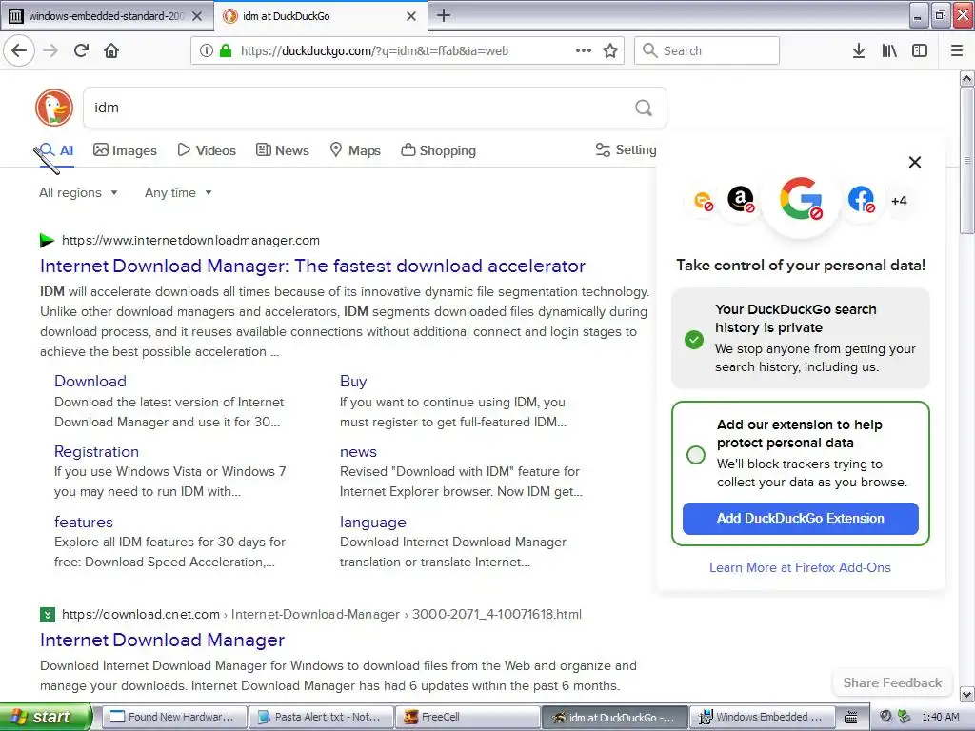
Task: Switch to Found New Hardware taskbar item
Action: tap(173, 717)
